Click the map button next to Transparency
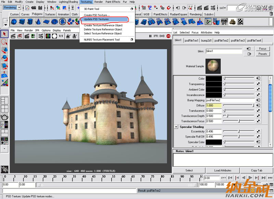274x199 pixels. (258, 84)
